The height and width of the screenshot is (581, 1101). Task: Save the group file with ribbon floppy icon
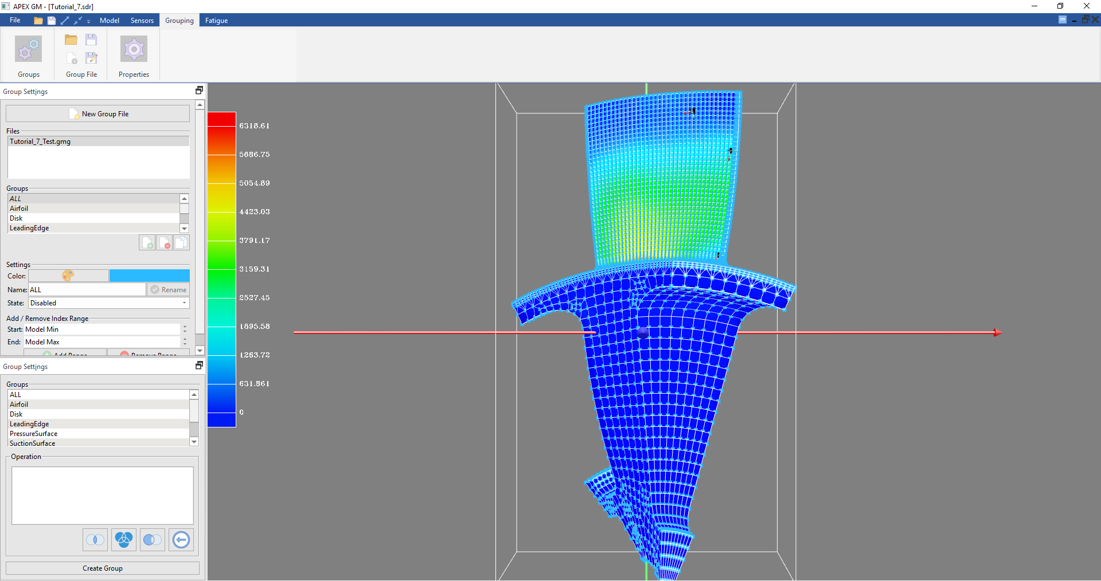pyautogui.click(x=91, y=40)
